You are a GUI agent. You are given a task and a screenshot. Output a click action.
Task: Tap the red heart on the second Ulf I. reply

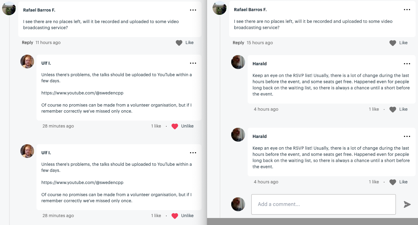(x=175, y=216)
